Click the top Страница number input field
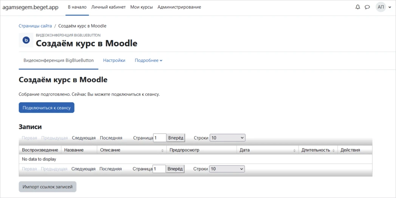396x198 pixels. pos(159,138)
